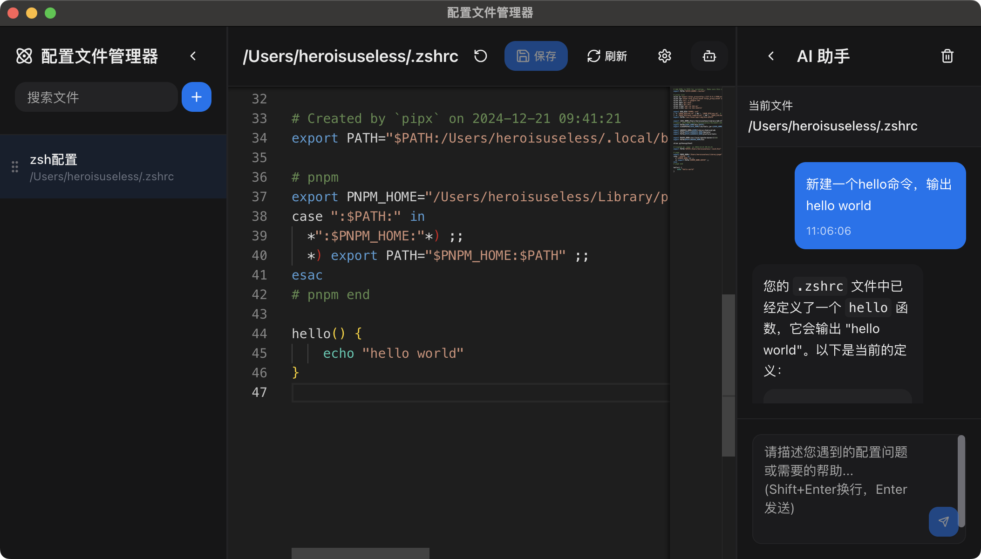This screenshot has width=981, height=559.
Task: Click the current file path in AI panel
Action: 832,126
